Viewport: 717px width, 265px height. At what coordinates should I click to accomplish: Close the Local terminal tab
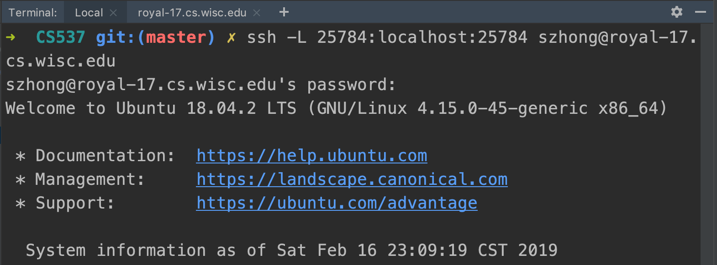coord(113,13)
